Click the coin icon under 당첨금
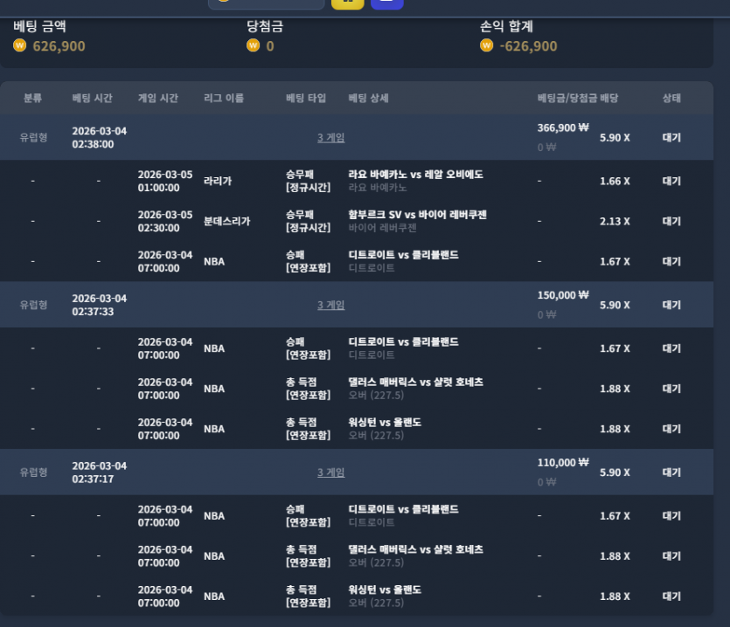 (x=253, y=45)
